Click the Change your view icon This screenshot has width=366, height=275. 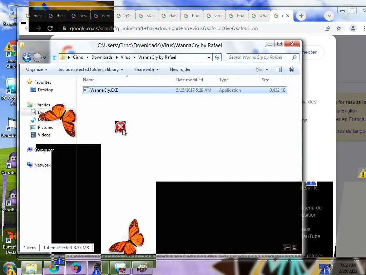point(259,69)
